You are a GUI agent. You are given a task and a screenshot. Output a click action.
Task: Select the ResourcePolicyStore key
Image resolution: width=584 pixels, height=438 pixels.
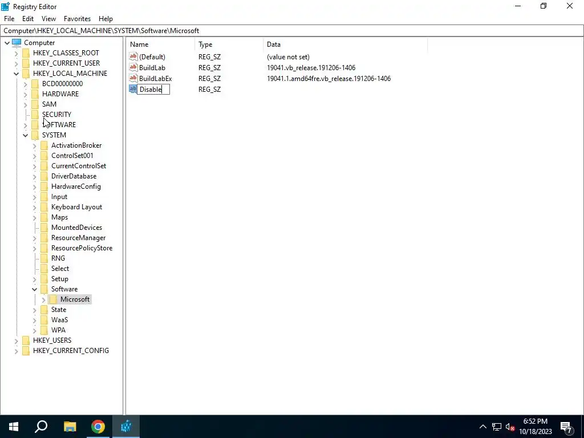(82, 248)
